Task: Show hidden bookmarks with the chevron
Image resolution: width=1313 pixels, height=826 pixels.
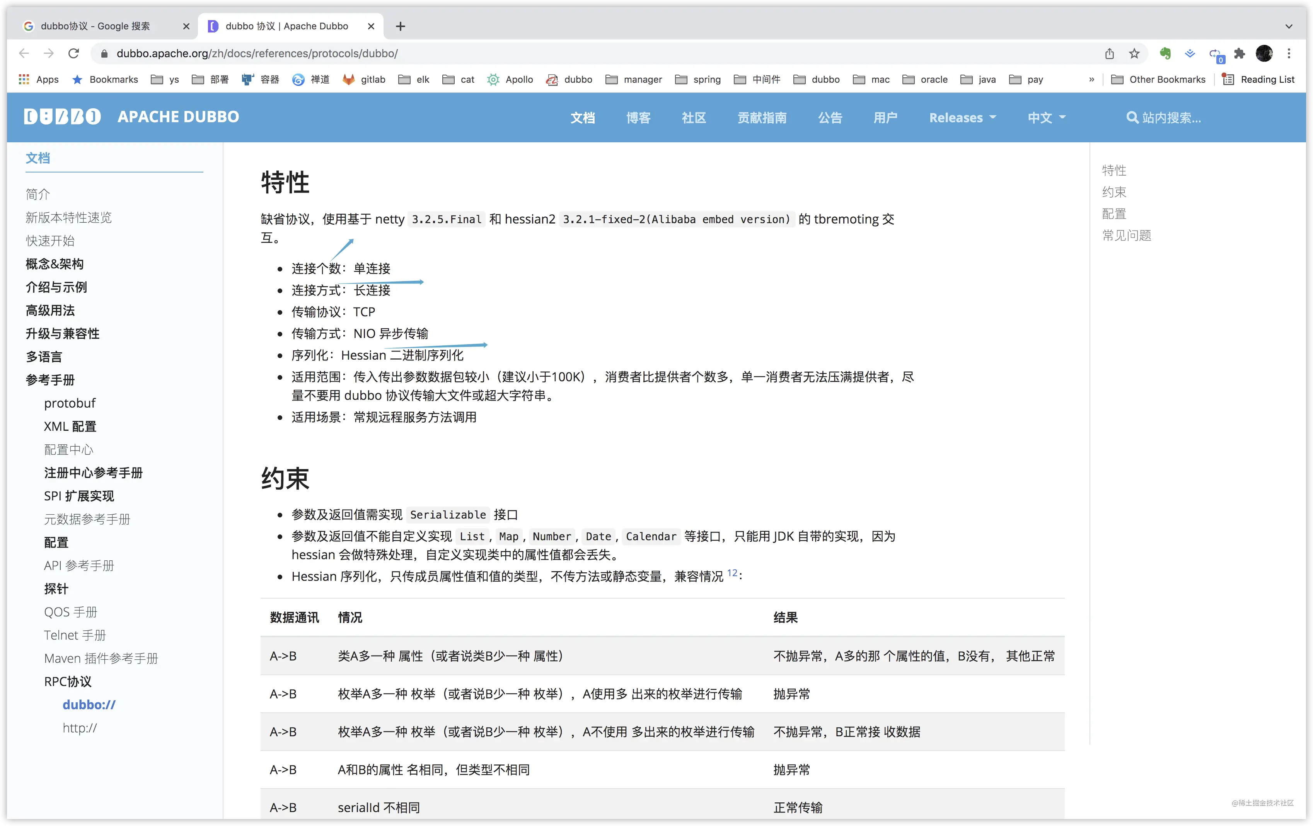Action: [1091, 80]
